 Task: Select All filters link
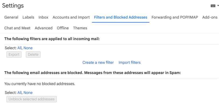19,48
